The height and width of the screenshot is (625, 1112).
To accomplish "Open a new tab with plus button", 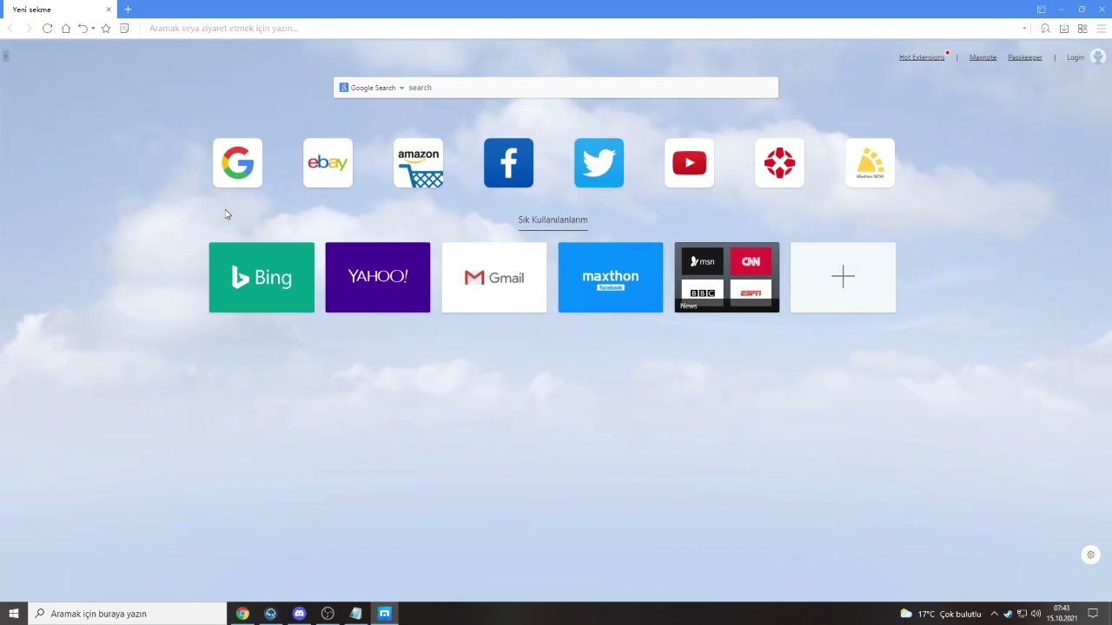I will tap(128, 10).
